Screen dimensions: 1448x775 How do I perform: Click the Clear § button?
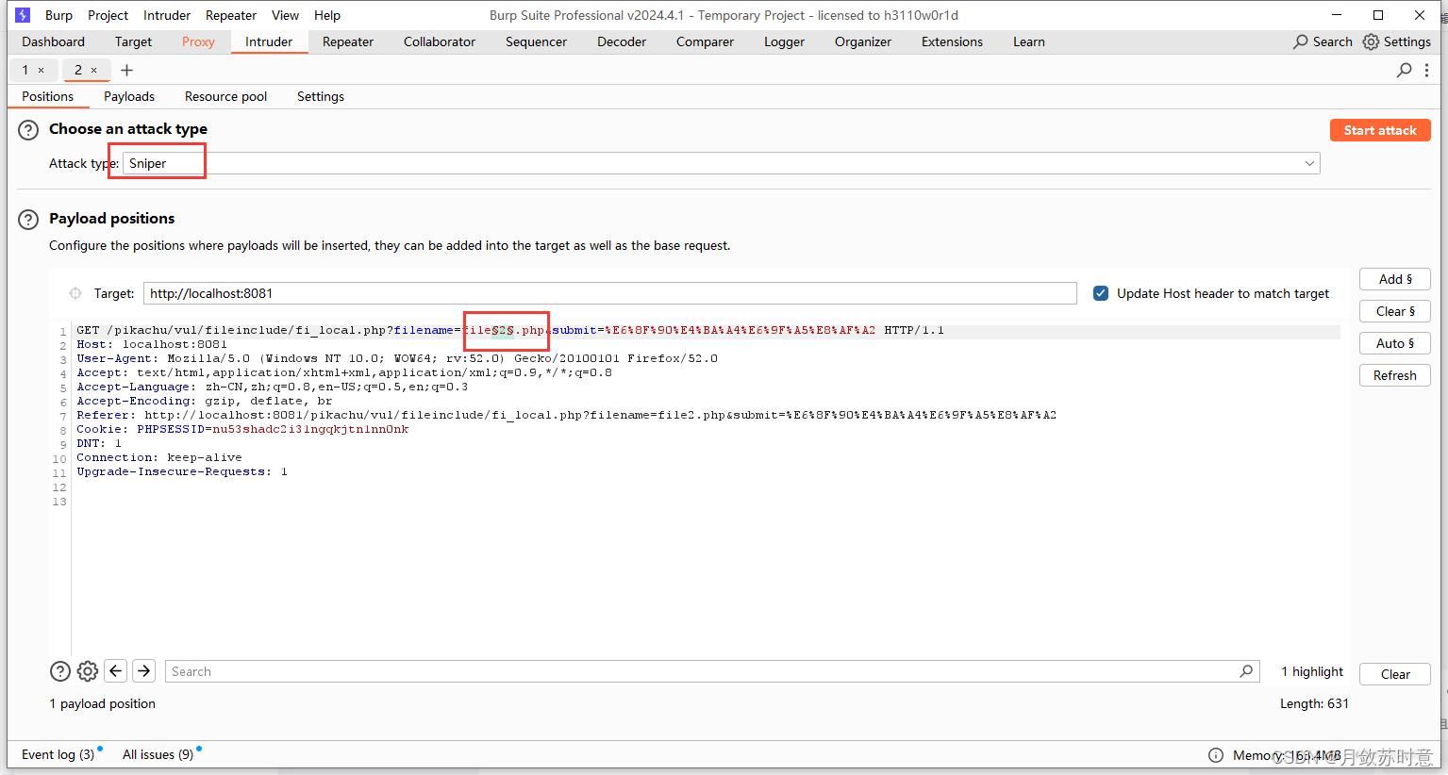[x=1395, y=311]
